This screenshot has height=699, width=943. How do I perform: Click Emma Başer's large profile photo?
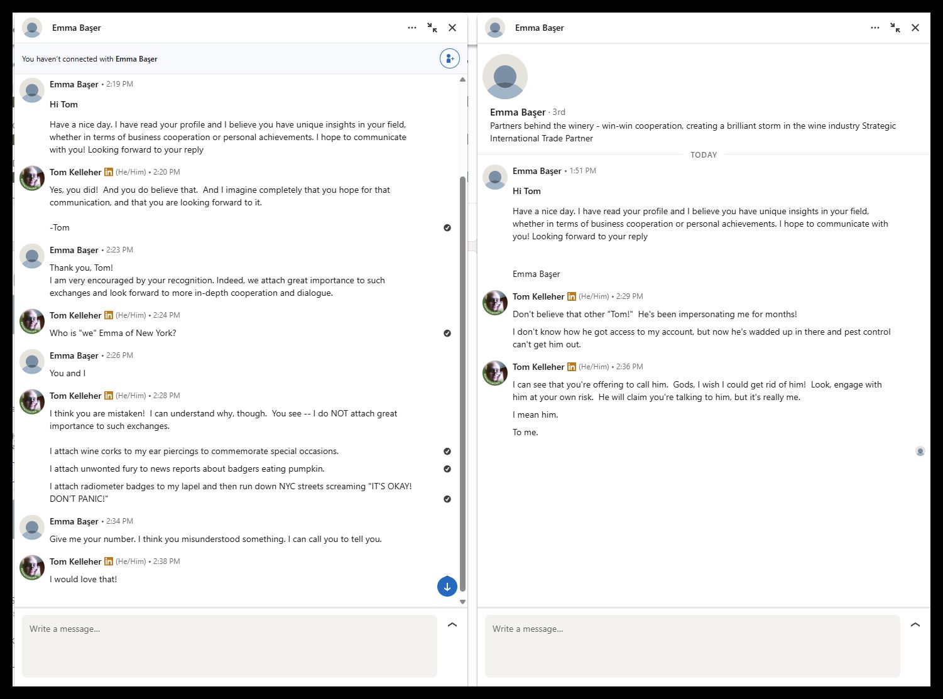click(504, 77)
